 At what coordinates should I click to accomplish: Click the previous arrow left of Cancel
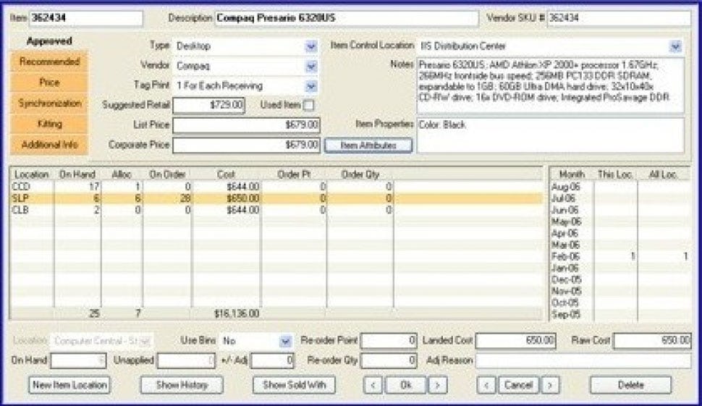pos(486,385)
